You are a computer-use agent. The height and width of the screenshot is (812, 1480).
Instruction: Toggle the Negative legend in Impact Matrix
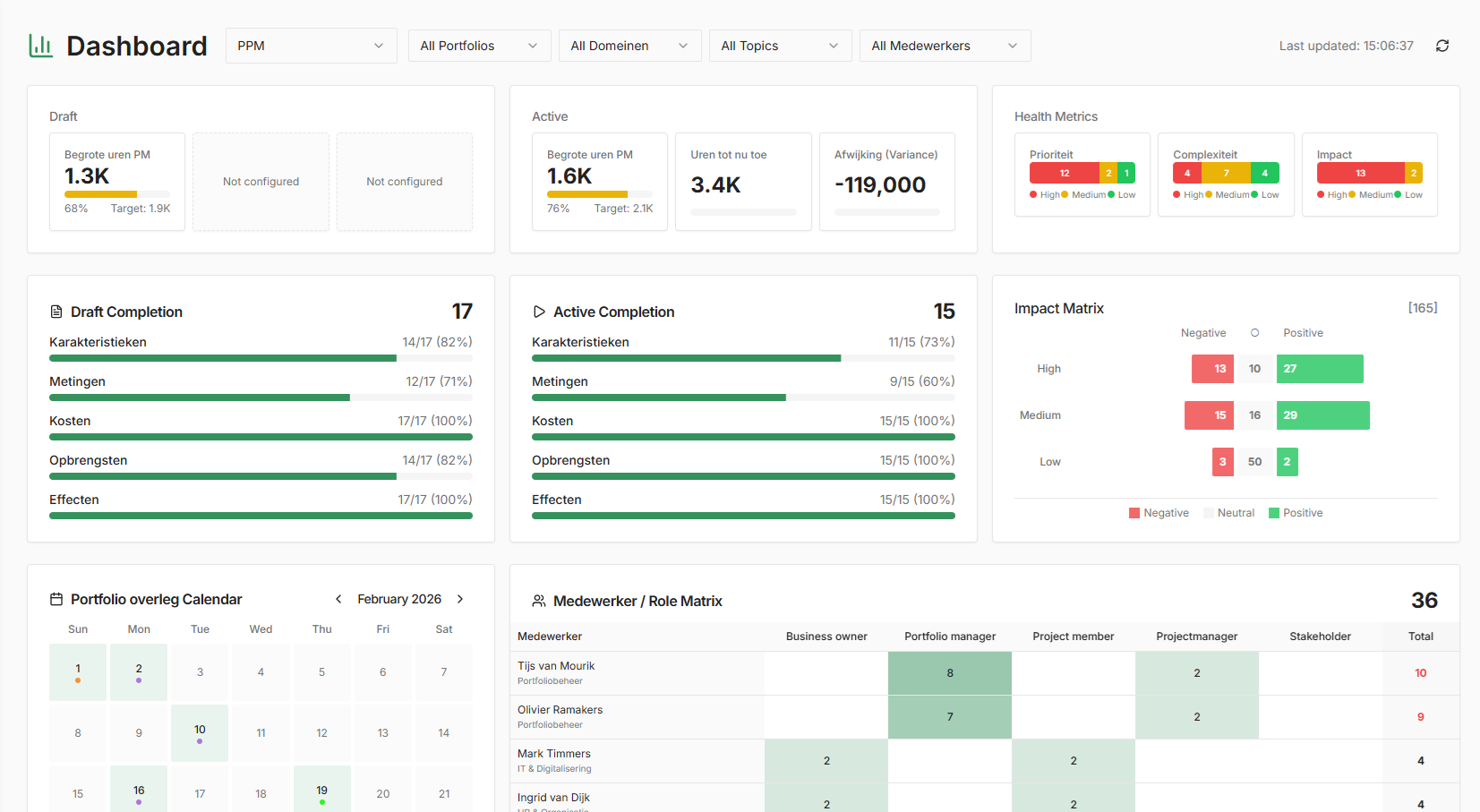point(1159,512)
